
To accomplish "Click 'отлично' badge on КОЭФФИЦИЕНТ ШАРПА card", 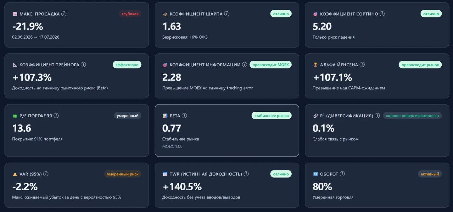I will [281, 14].
